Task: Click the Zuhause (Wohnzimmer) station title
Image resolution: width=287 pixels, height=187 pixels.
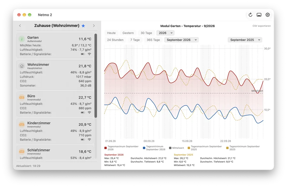Action: (57, 25)
